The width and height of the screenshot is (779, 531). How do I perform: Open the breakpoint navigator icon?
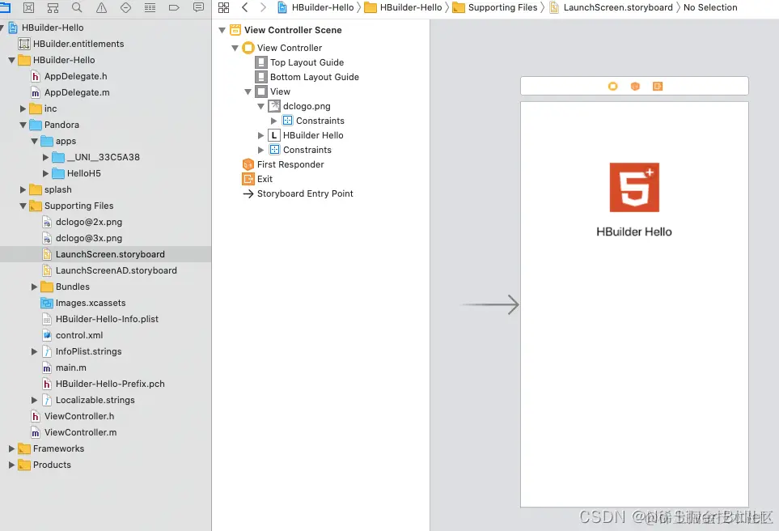point(174,7)
